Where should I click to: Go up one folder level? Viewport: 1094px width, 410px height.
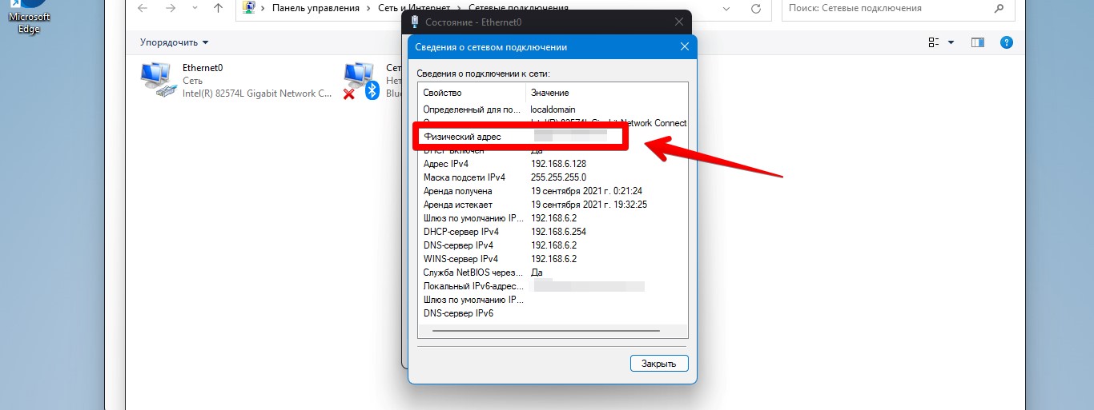pyautogui.click(x=219, y=8)
